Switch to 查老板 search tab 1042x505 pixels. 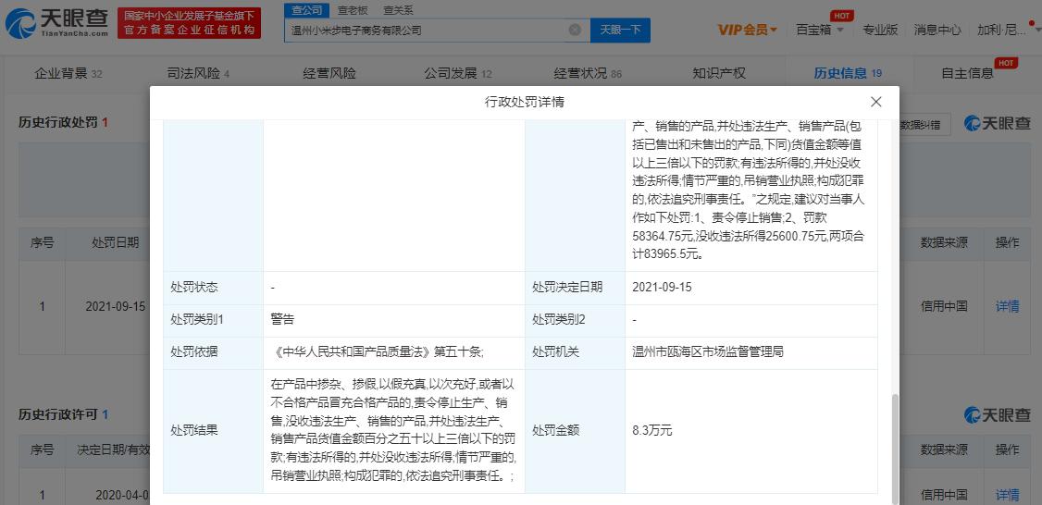[353, 10]
